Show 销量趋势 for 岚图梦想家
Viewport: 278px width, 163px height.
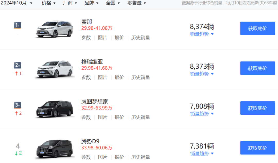(x=202, y=114)
